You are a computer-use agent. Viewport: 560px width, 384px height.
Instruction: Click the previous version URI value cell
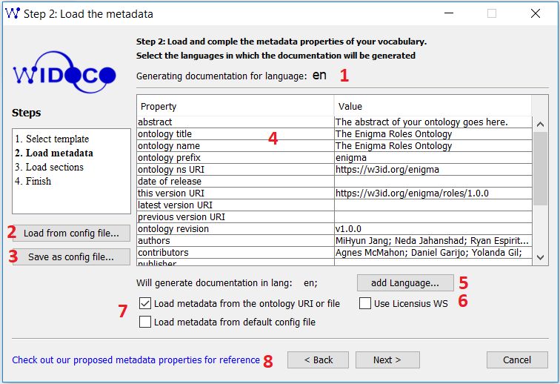pyautogui.click(x=433, y=216)
